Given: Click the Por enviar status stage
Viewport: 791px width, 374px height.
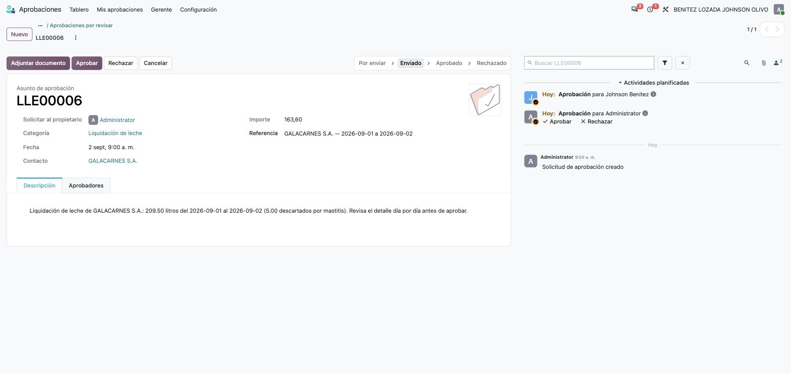Looking at the screenshot, I should coord(372,63).
